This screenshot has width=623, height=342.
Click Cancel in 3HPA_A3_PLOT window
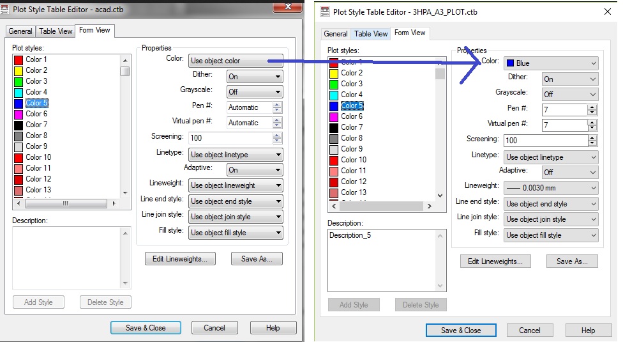(x=530, y=330)
